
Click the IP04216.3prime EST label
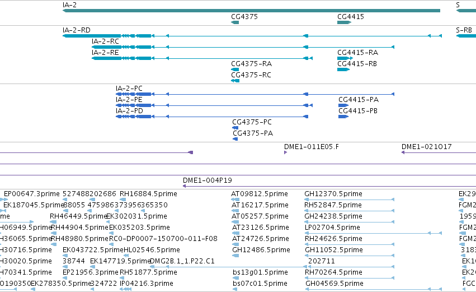147,284
